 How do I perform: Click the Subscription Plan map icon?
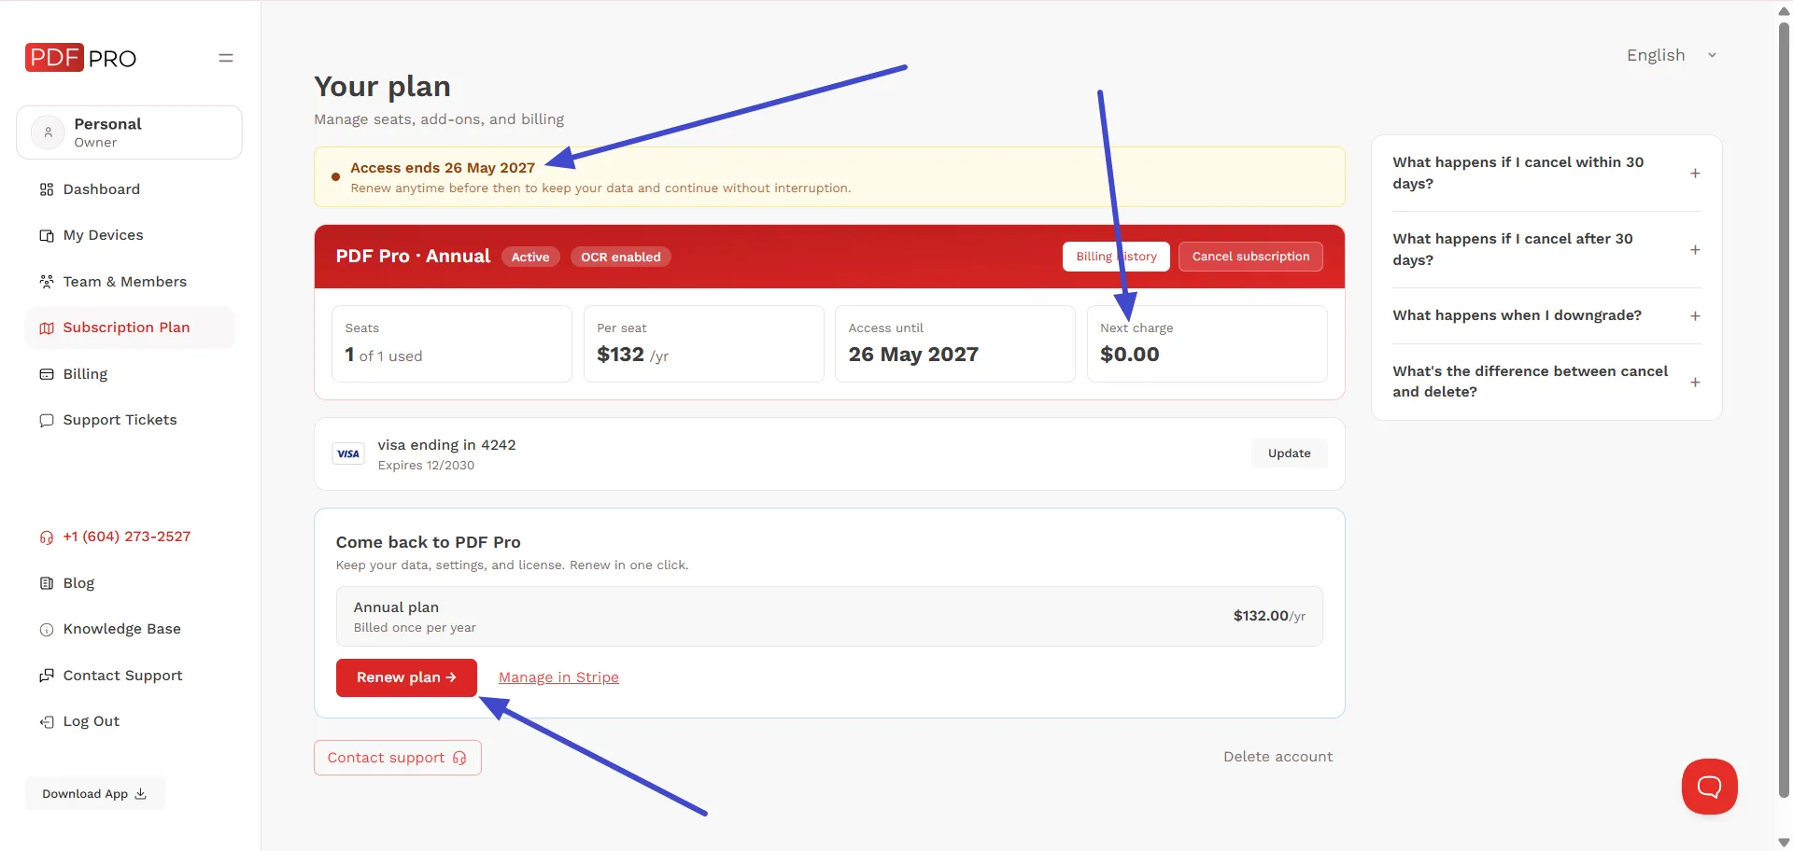(47, 328)
